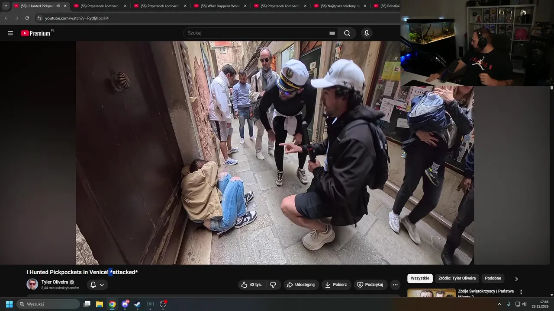554x311 pixels.
Task: Click the Pobierz download button
Action: point(336,285)
